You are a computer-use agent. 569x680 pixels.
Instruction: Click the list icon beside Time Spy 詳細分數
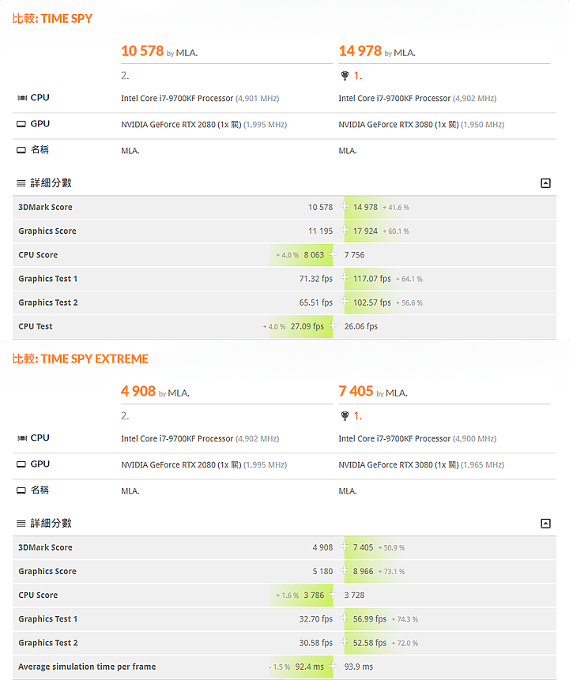[21, 183]
